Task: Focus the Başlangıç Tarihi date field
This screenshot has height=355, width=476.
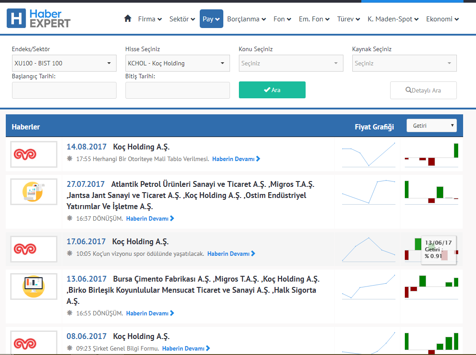Action: [64, 90]
